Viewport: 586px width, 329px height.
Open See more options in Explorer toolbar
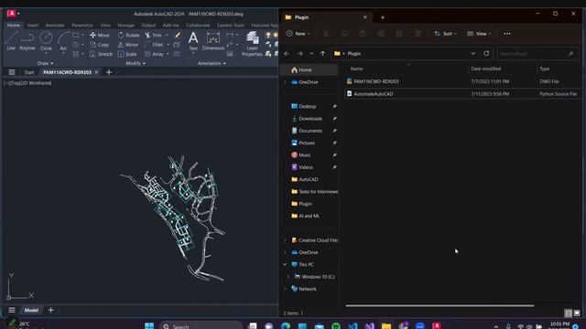coord(507,34)
